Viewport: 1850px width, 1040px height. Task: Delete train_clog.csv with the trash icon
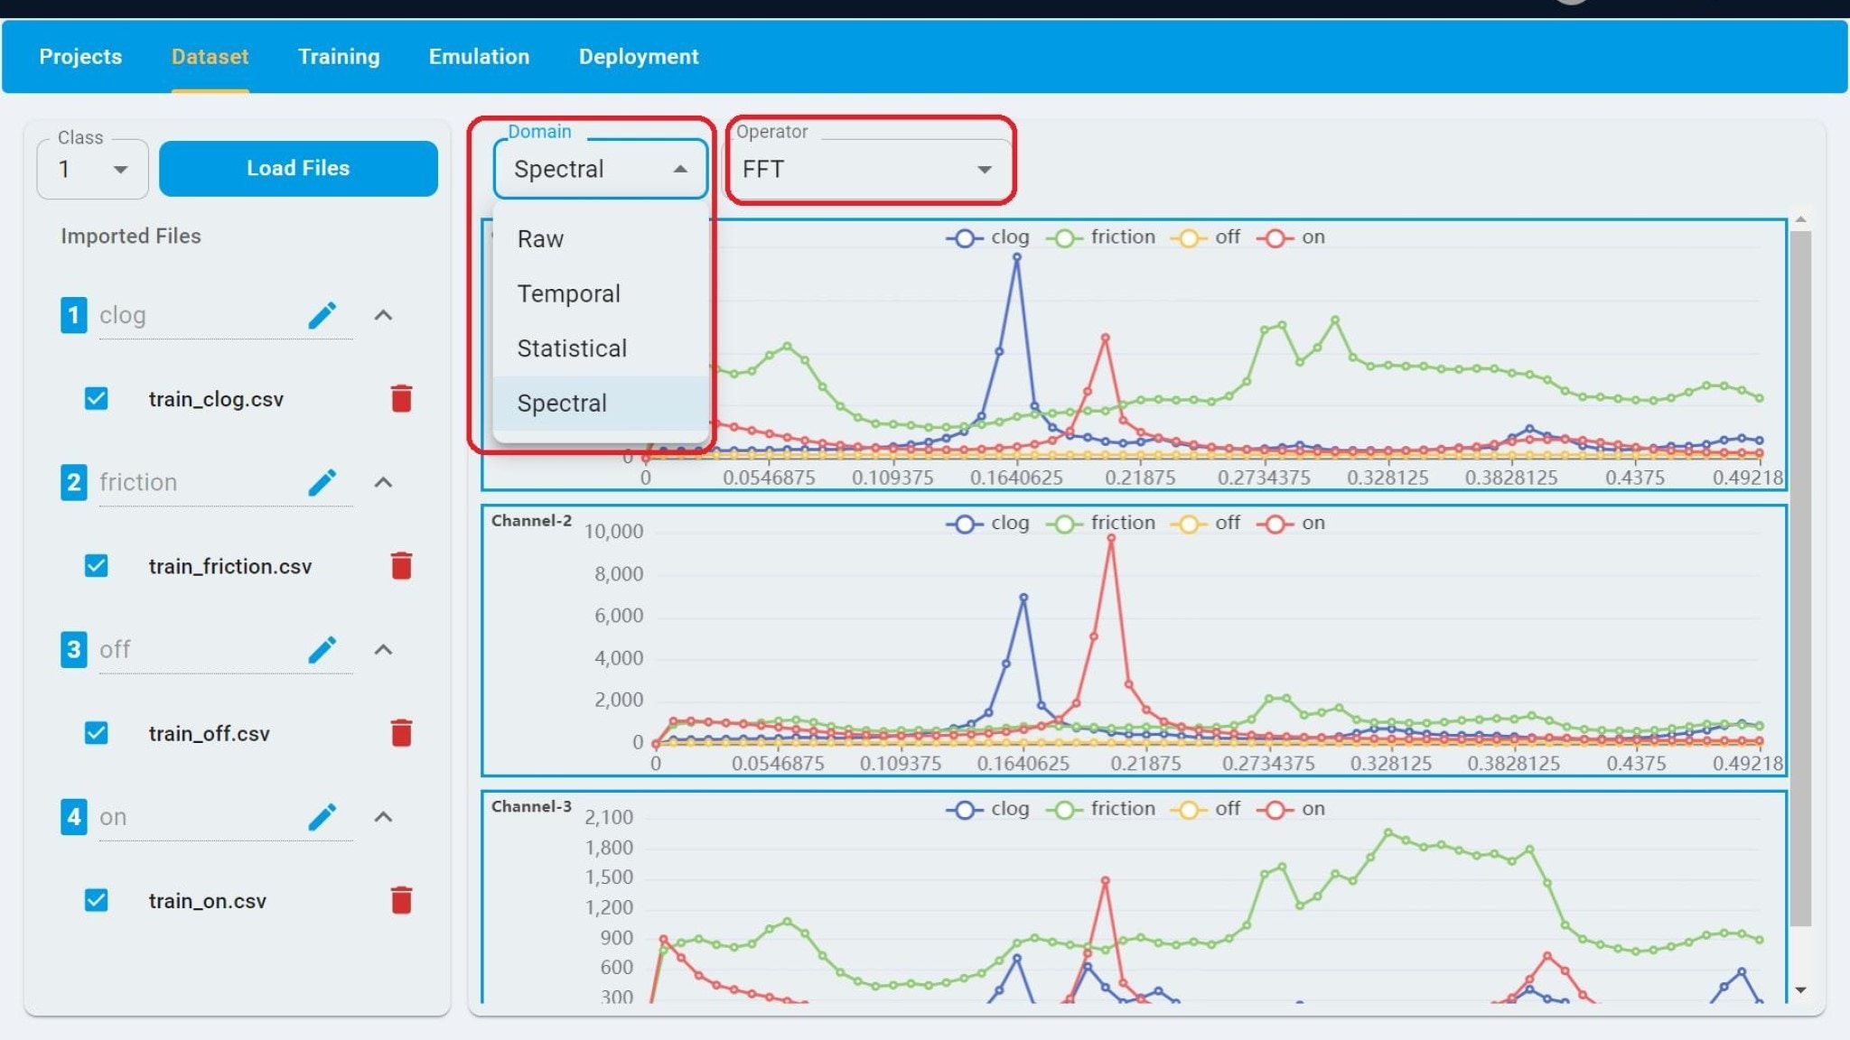click(401, 398)
